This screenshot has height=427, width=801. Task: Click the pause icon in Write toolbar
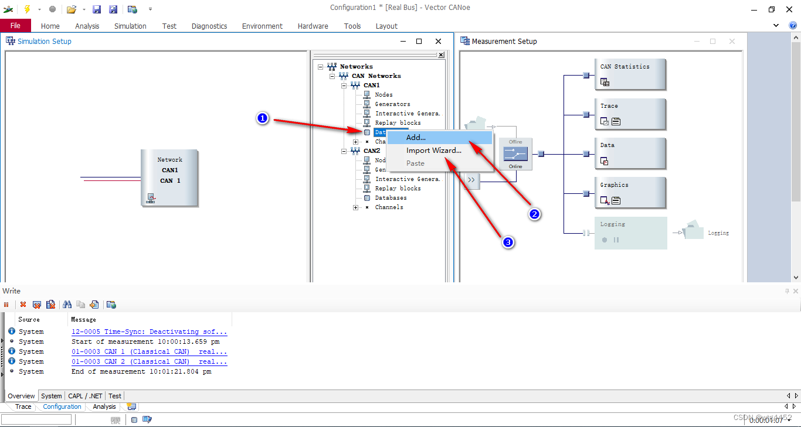coord(6,305)
